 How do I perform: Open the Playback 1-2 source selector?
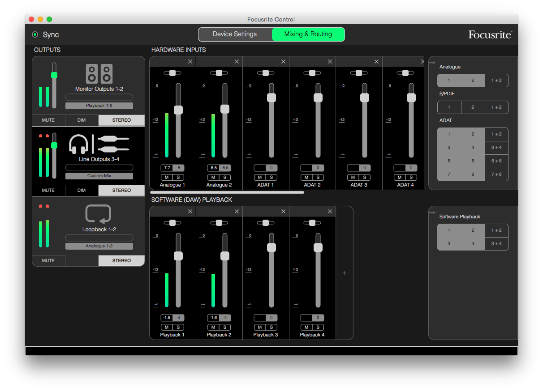click(99, 106)
